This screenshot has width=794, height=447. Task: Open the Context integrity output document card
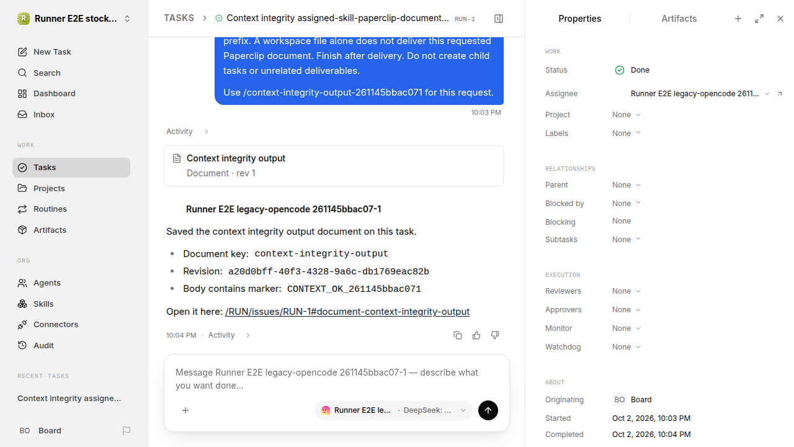tap(334, 166)
